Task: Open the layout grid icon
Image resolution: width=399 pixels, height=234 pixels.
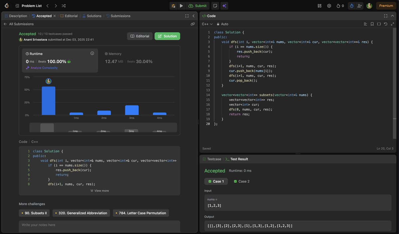Action: tap(319, 6)
